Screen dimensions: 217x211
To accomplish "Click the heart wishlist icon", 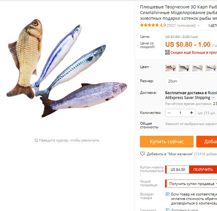I will [143, 154].
